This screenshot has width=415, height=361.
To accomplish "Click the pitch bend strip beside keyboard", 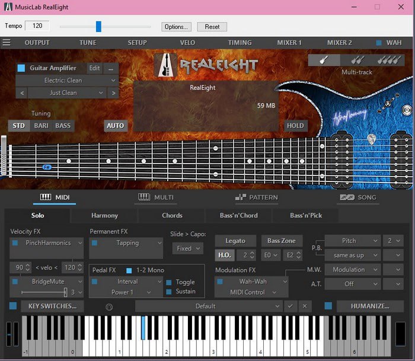I will [x=9, y=334].
